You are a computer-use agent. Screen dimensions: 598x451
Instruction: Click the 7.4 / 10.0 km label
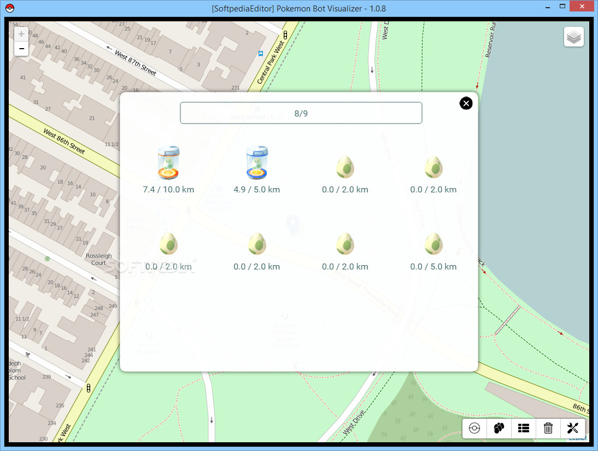click(168, 190)
